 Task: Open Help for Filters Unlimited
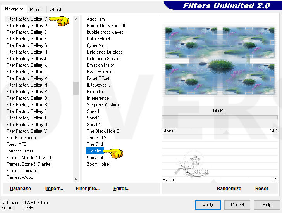click(x=267, y=205)
